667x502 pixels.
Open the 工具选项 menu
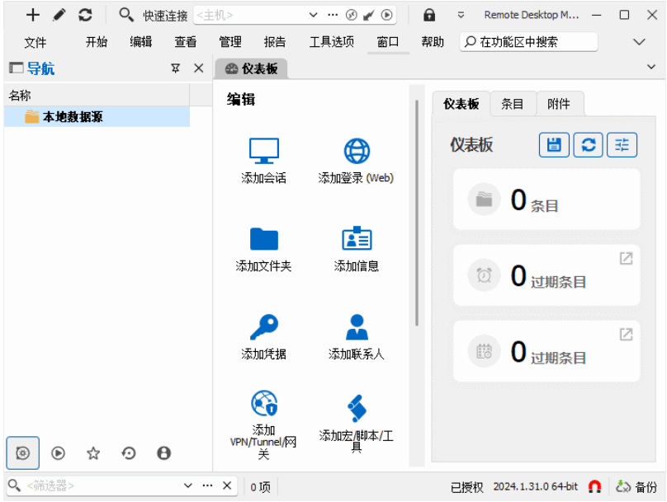(331, 41)
